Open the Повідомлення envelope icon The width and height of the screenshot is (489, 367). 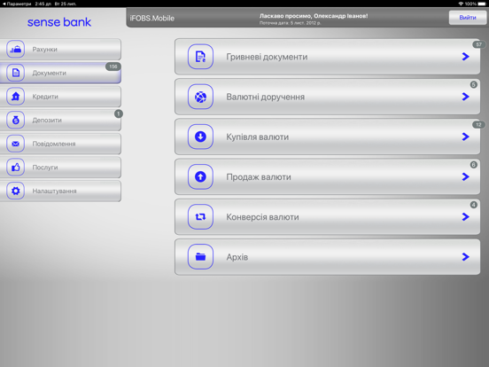16,144
